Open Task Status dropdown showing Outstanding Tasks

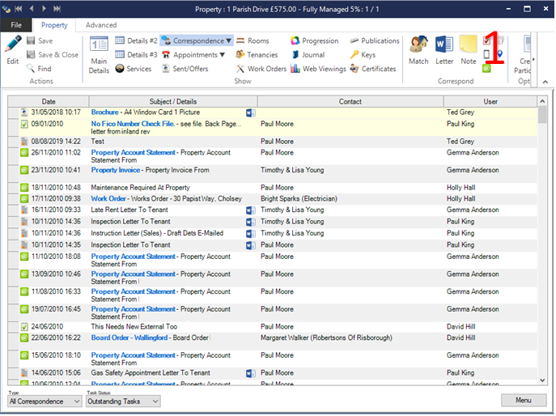tap(123, 401)
